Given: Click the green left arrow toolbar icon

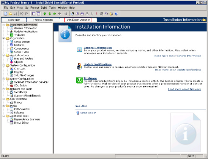Looking at the screenshot, I should click(54, 14).
